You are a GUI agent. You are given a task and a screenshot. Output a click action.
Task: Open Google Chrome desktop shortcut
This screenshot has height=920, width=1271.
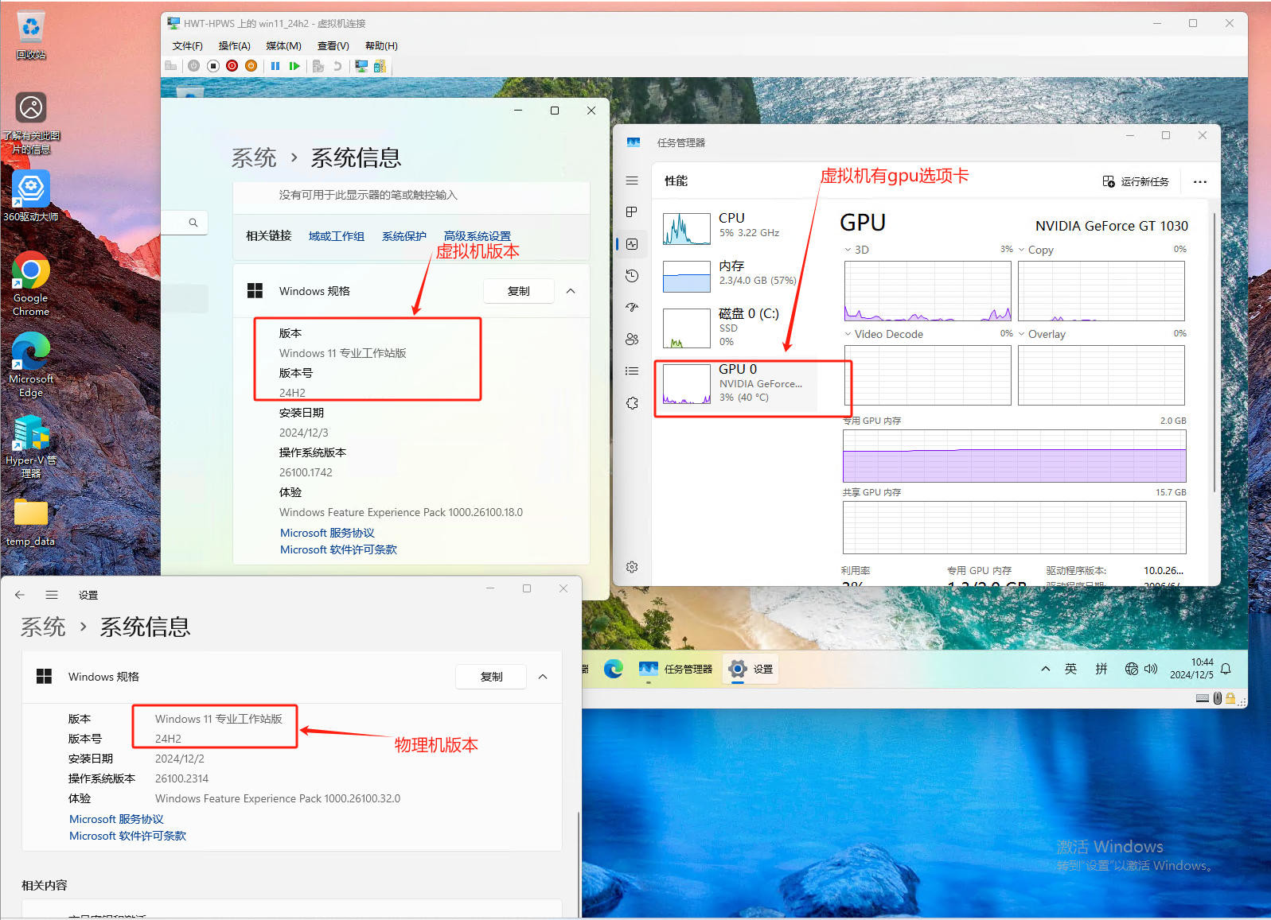point(31,285)
